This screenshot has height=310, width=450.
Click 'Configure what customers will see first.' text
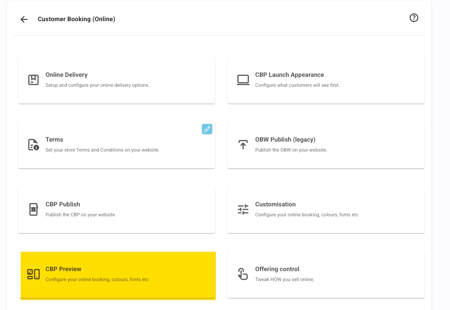(297, 85)
